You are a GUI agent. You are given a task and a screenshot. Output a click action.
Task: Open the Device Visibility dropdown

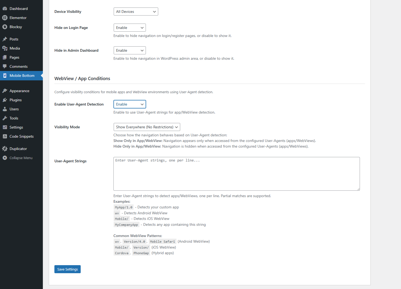[136, 12]
